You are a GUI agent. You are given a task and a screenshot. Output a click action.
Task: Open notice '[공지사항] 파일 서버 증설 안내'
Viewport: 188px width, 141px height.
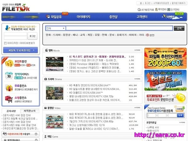pyautogui.click(x=19, y=125)
